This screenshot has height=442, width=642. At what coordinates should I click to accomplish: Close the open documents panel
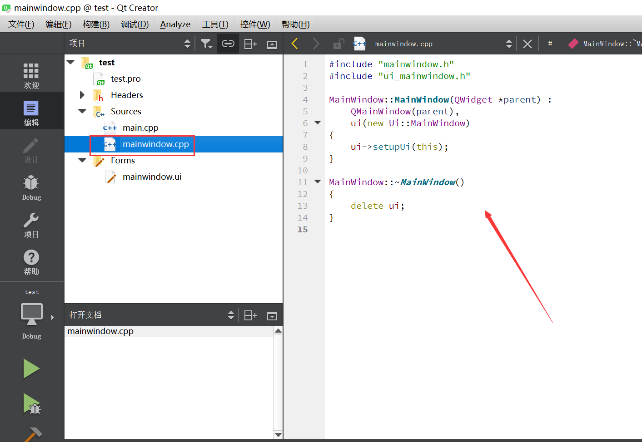pyautogui.click(x=272, y=316)
